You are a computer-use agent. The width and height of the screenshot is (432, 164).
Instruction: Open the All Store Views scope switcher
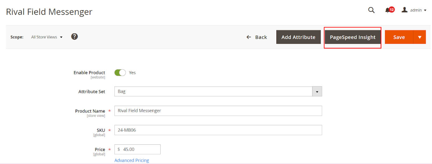[47, 37]
